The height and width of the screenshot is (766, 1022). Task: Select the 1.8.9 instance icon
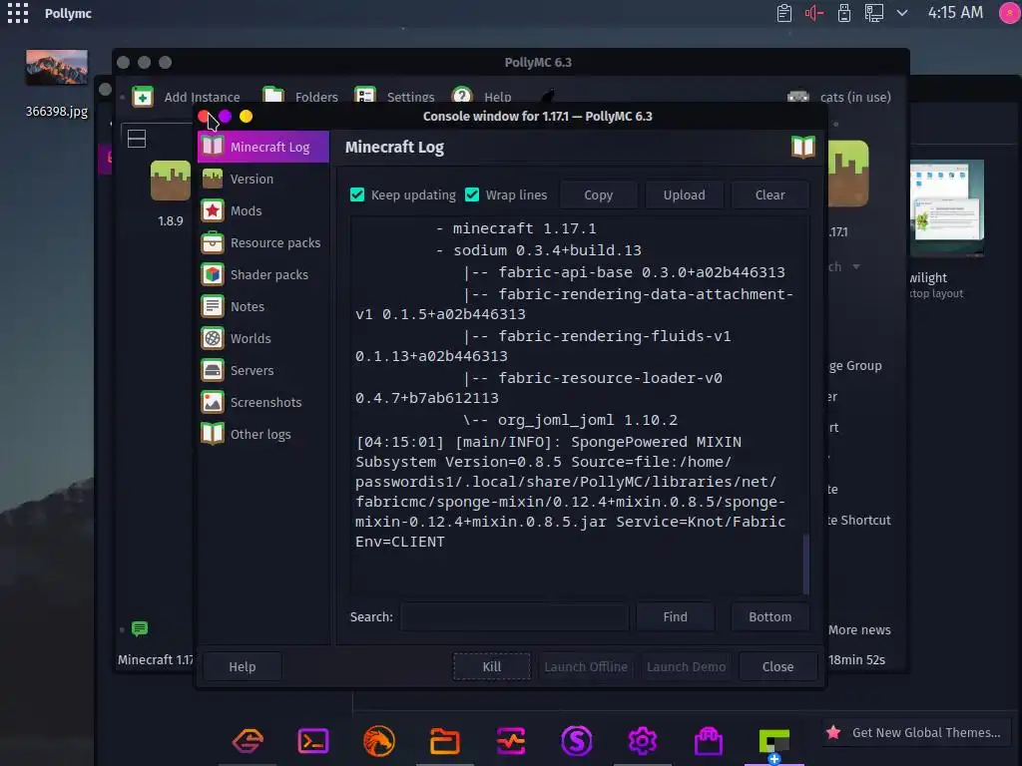click(x=170, y=181)
